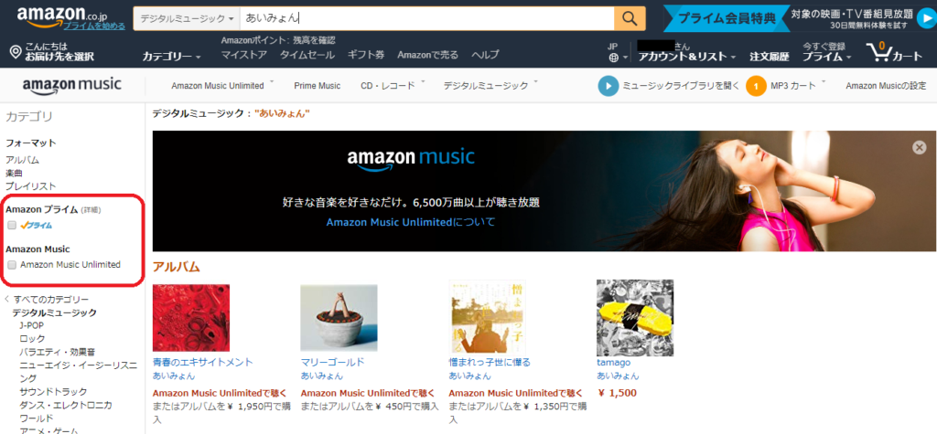This screenshot has height=434, width=937.
Task: Click the search magnifier button
Action: 630,18
